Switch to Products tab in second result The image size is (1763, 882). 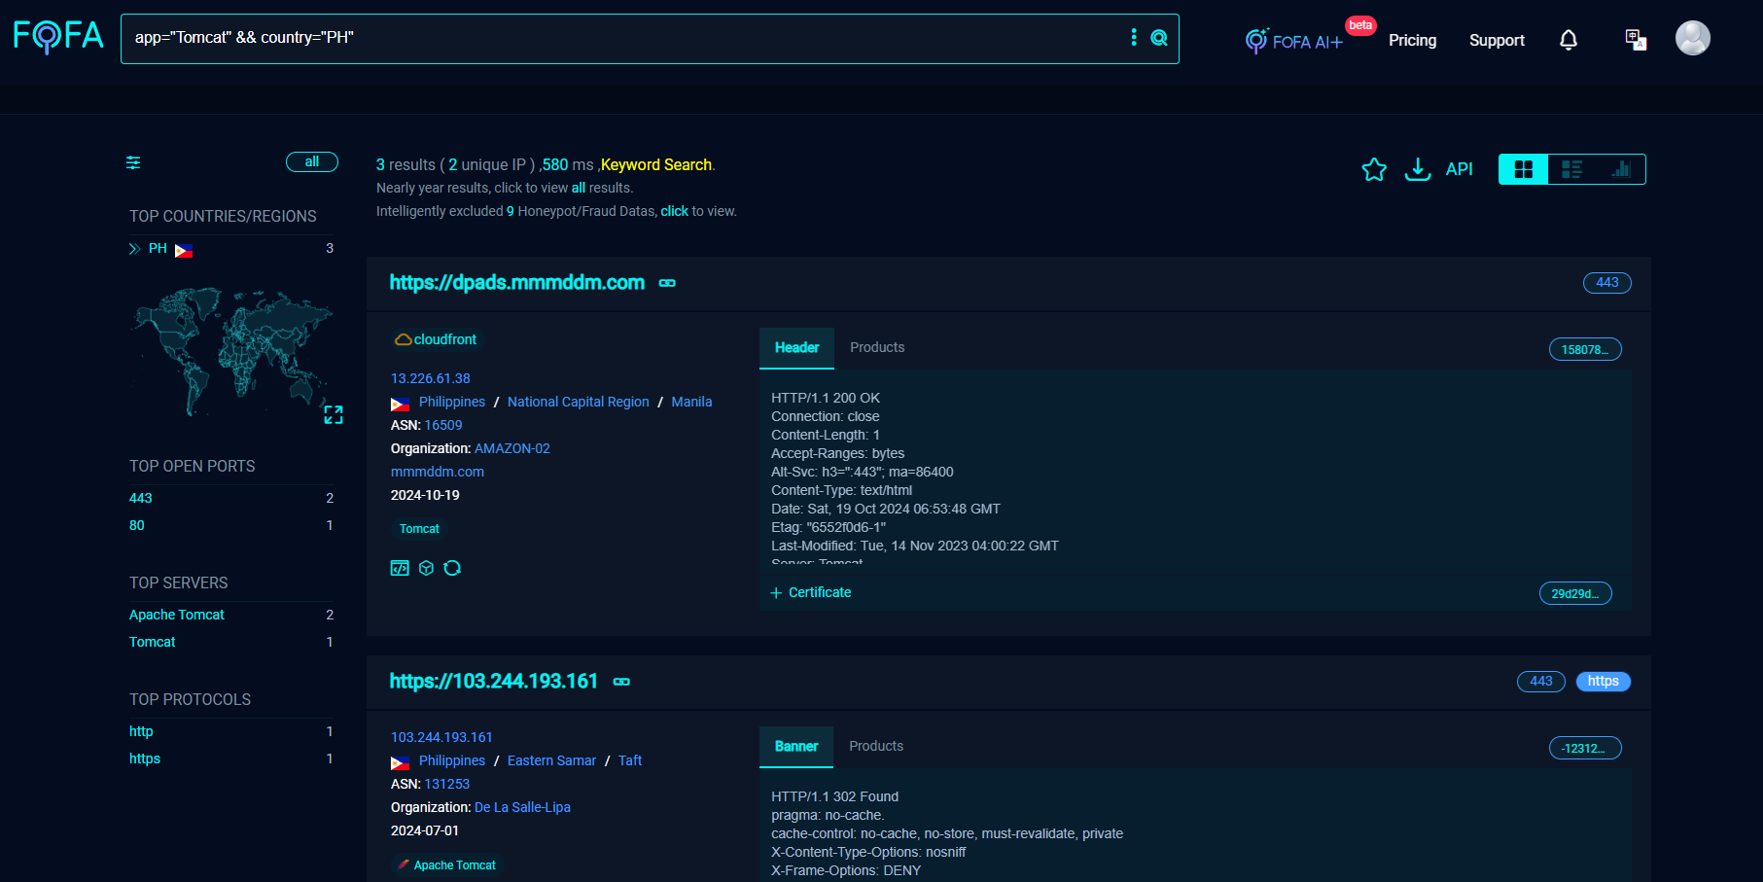click(876, 746)
